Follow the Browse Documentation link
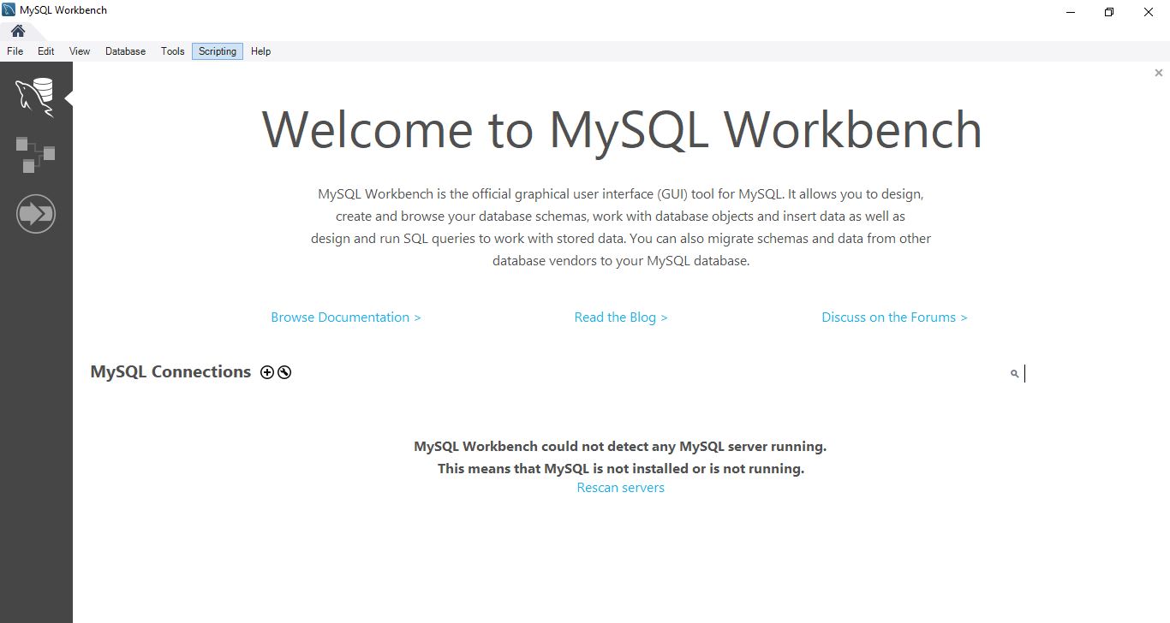Viewport: 1170px width, 623px height. point(346,317)
